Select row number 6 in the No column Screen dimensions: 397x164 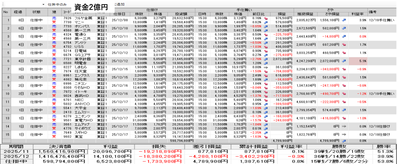pyautogui.click(x=6, y=61)
